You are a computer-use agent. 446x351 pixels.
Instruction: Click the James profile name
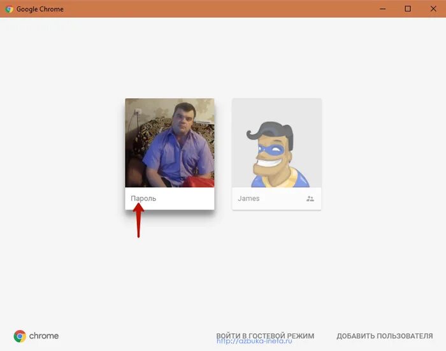[248, 198]
